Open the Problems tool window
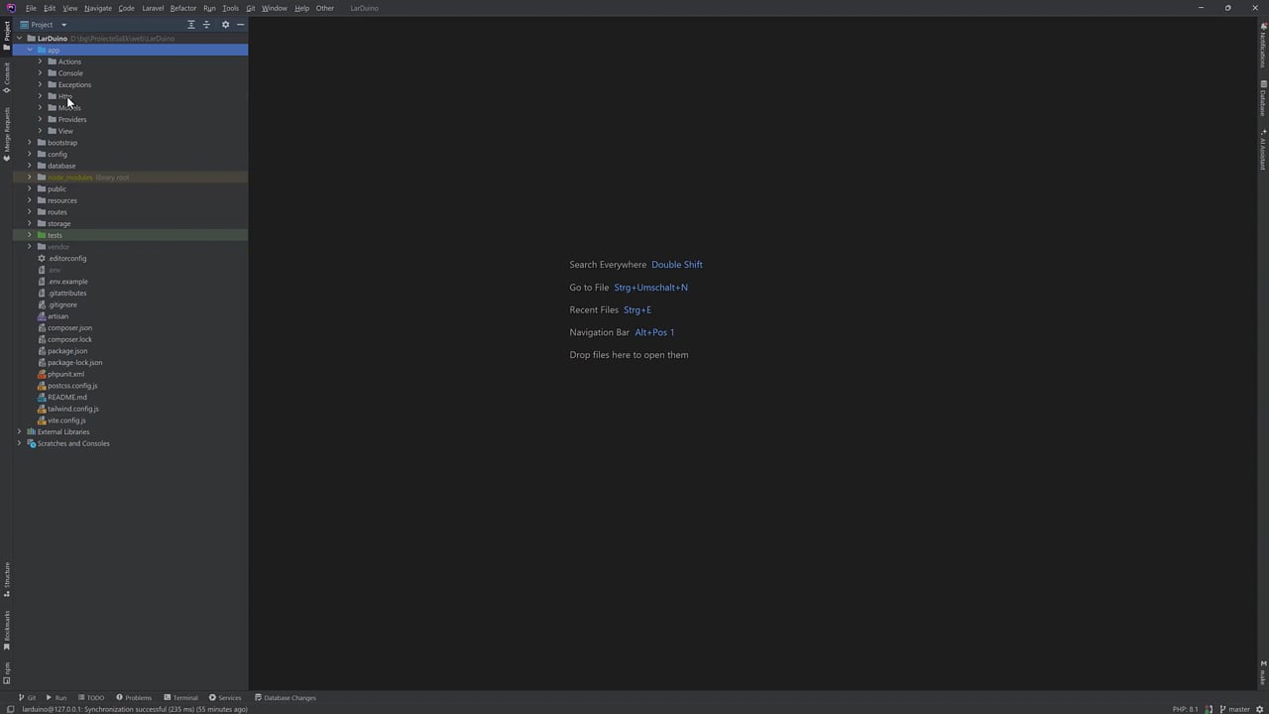The width and height of the screenshot is (1269, 714). [x=134, y=697]
